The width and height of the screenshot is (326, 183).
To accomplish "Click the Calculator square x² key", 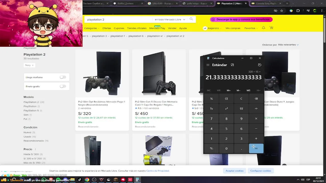I will [226, 109].
